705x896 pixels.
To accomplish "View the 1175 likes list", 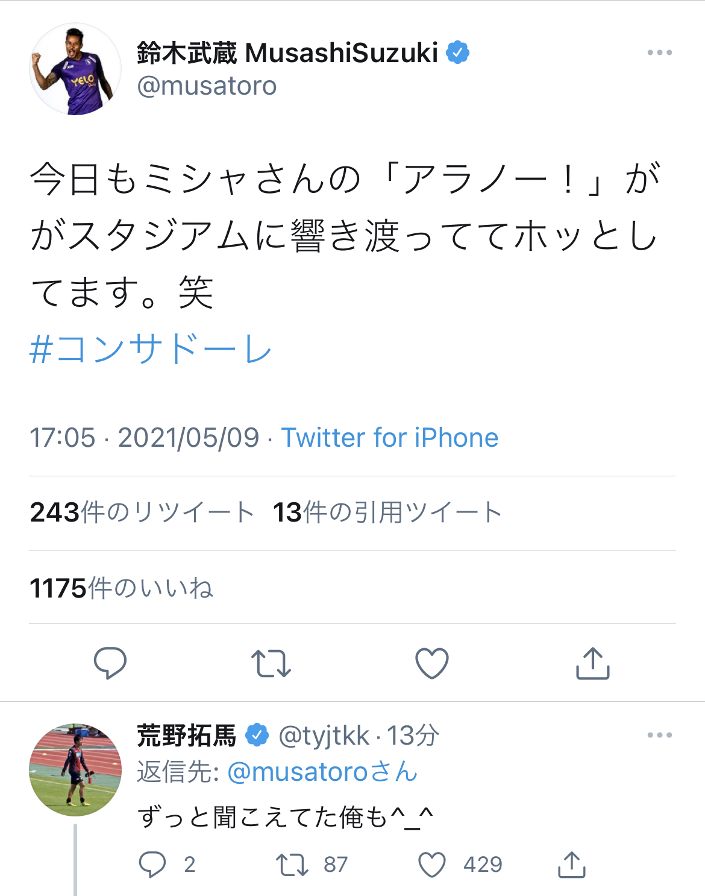I will 121,588.
